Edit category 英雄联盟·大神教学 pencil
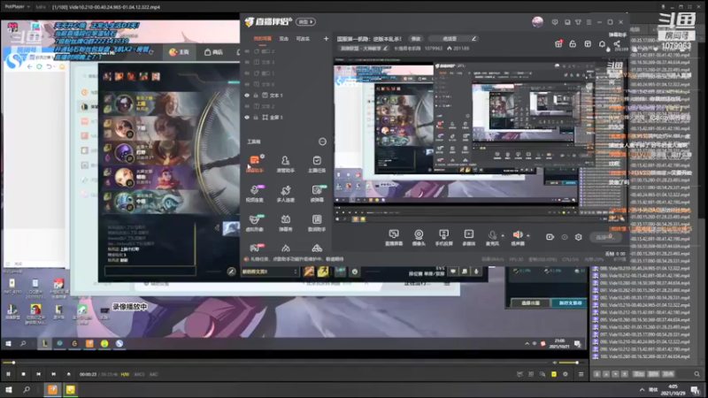The image size is (708, 398). pyautogui.click(x=385, y=49)
